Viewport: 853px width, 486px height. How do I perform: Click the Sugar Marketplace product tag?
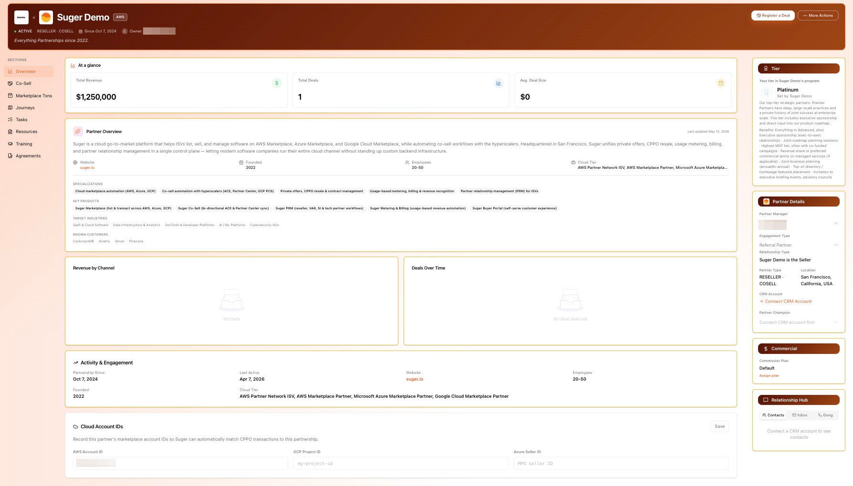[123, 208]
